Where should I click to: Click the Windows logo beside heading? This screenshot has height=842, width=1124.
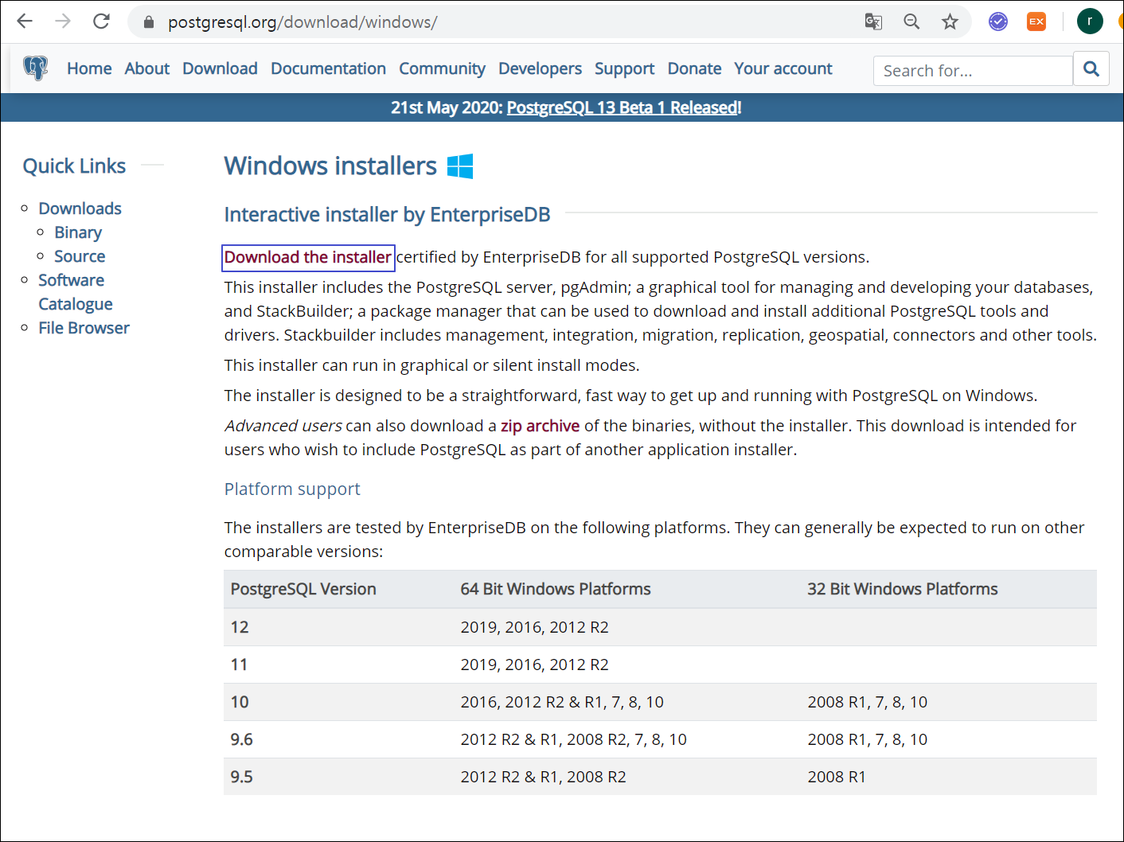pos(460,166)
